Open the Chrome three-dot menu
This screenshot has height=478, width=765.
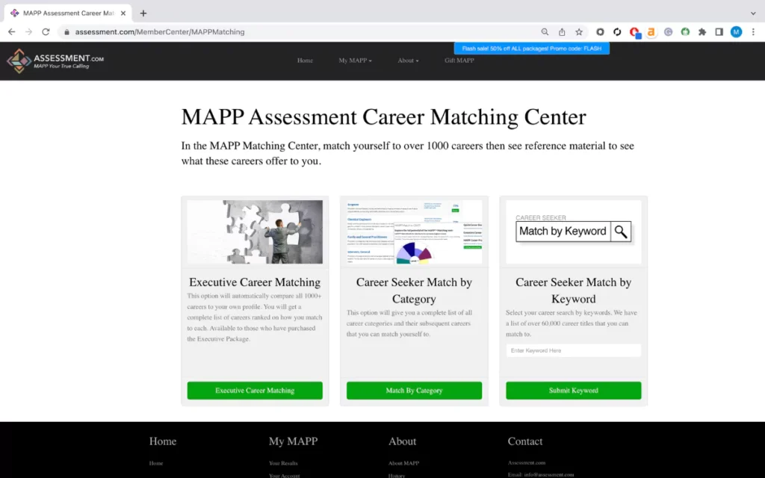(x=753, y=31)
